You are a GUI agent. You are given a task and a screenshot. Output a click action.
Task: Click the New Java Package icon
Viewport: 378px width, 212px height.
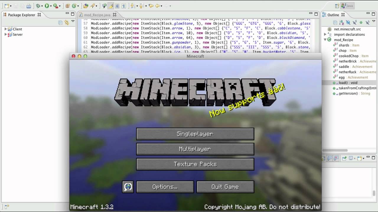(67, 6)
